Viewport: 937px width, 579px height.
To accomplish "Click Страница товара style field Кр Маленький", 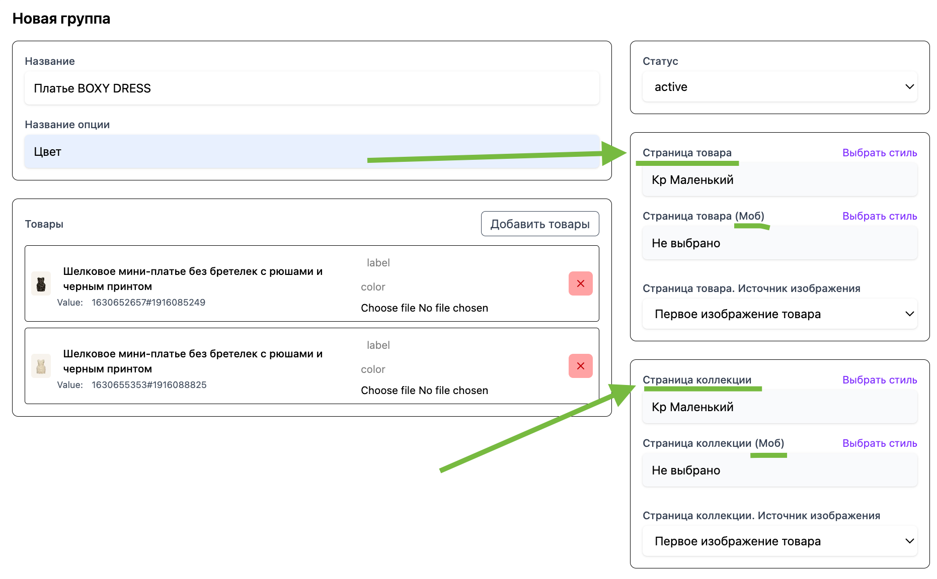I will click(x=779, y=180).
